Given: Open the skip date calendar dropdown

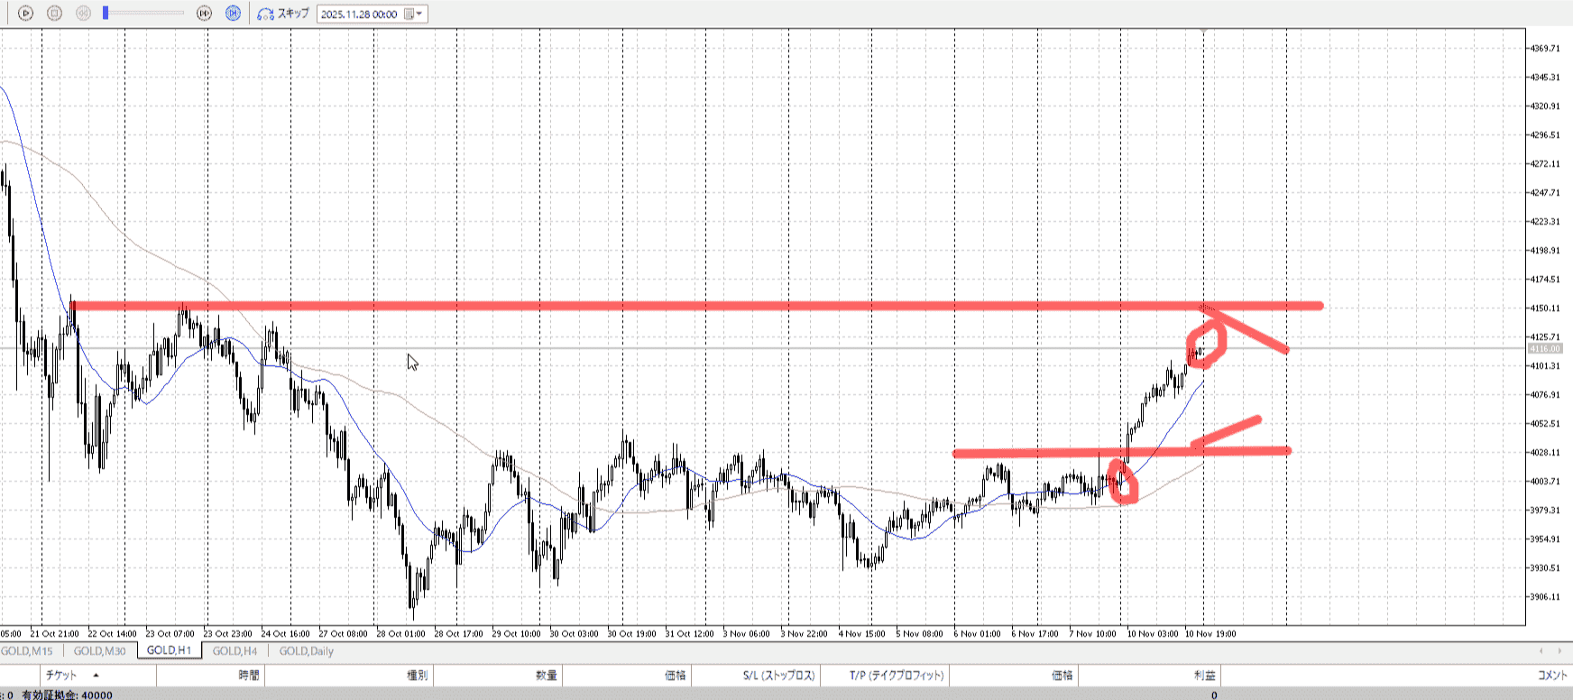Looking at the screenshot, I should (413, 14).
